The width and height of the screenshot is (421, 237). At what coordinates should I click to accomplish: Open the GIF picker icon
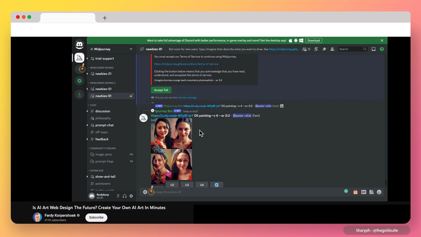(x=363, y=192)
